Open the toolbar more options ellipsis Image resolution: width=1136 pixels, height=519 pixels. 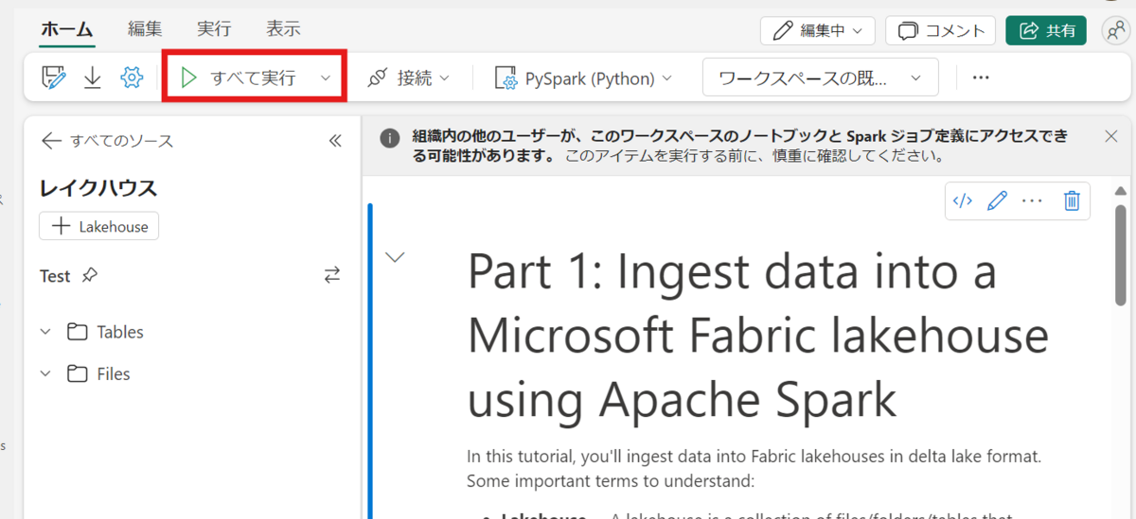(x=981, y=78)
